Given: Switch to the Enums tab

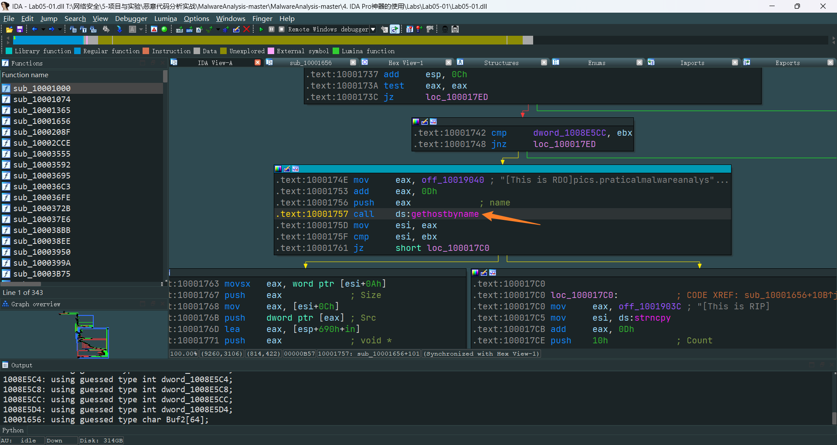Looking at the screenshot, I should 597,63.
